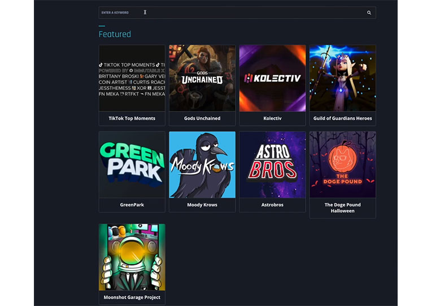The height and width of the screenshot is (306, 431).
Task: Open the Doge Pound pumpkin image
Action: tap(342, 165)
